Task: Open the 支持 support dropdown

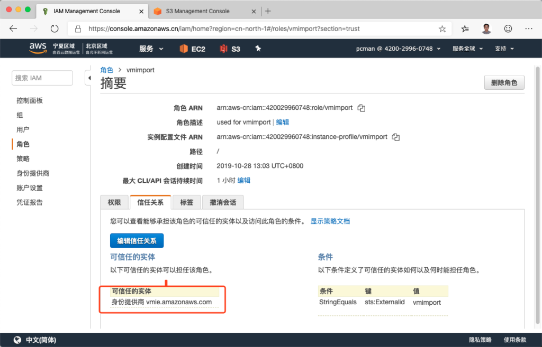Action: [x=504, y=49]
